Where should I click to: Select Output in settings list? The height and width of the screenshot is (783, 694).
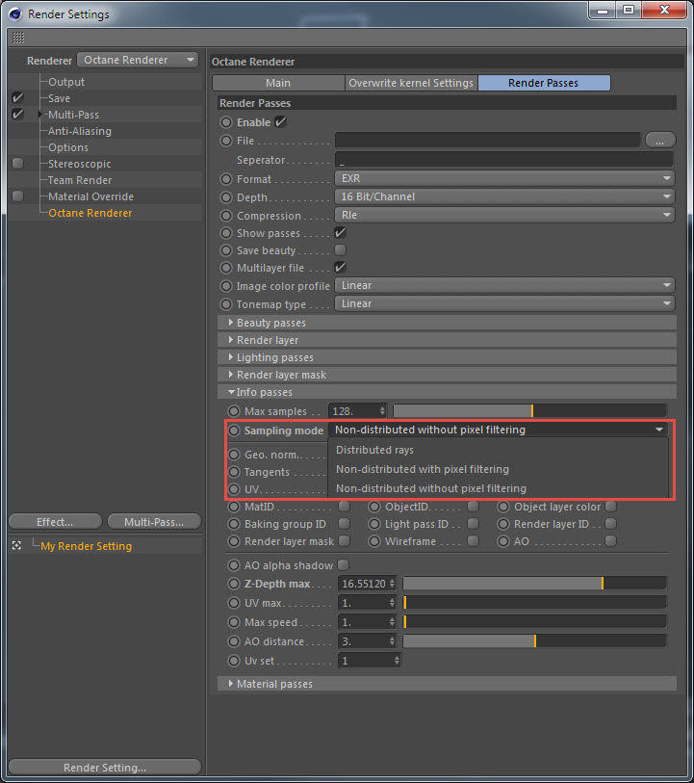[66, 82]
